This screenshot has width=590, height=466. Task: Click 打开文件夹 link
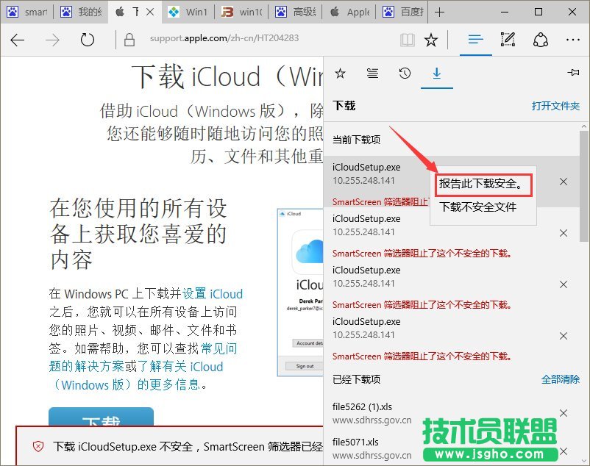pyautogui.click(x=555, y=106)
